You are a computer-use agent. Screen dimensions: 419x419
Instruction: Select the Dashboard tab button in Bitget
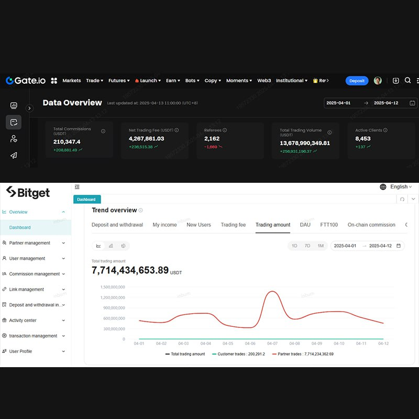[87, 200]
